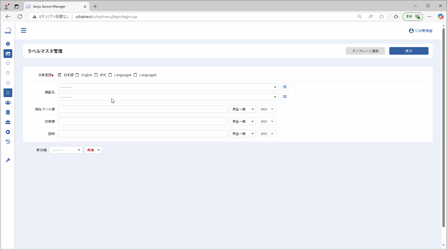447x250 pixels.
Task: Open AND dropdown in 初期値 row
Action: coord(267,121)
